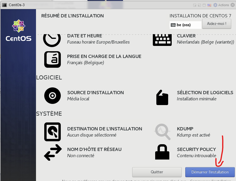Click 'Contenu introuvable' text
Screen dimensions: 236x181
196,156
